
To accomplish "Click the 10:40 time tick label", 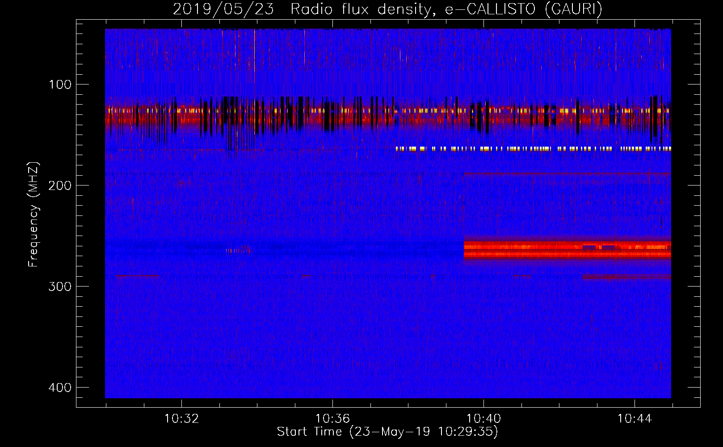I will point(483,419).
